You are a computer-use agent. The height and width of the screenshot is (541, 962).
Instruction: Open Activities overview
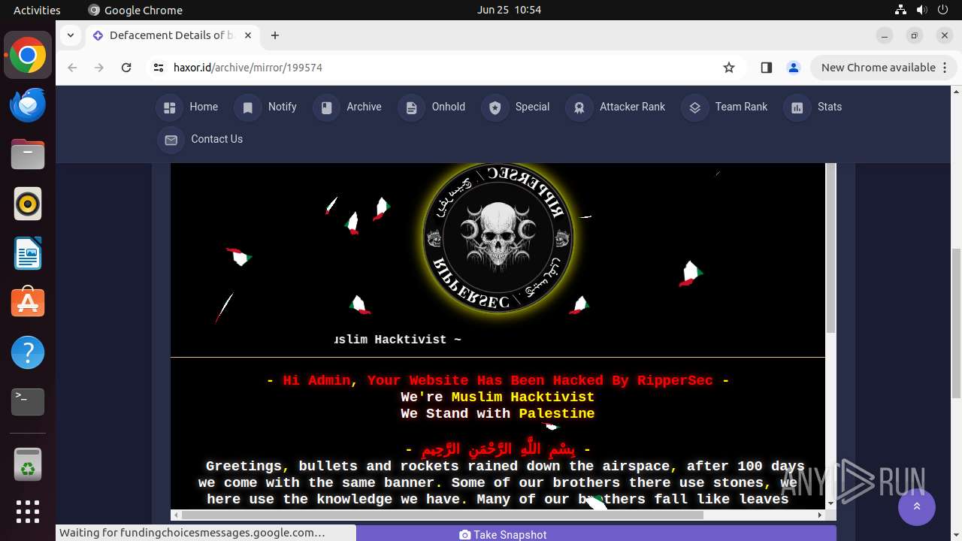click(37, 10)
